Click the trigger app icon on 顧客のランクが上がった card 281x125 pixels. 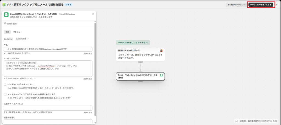click(x=161, y=51)
